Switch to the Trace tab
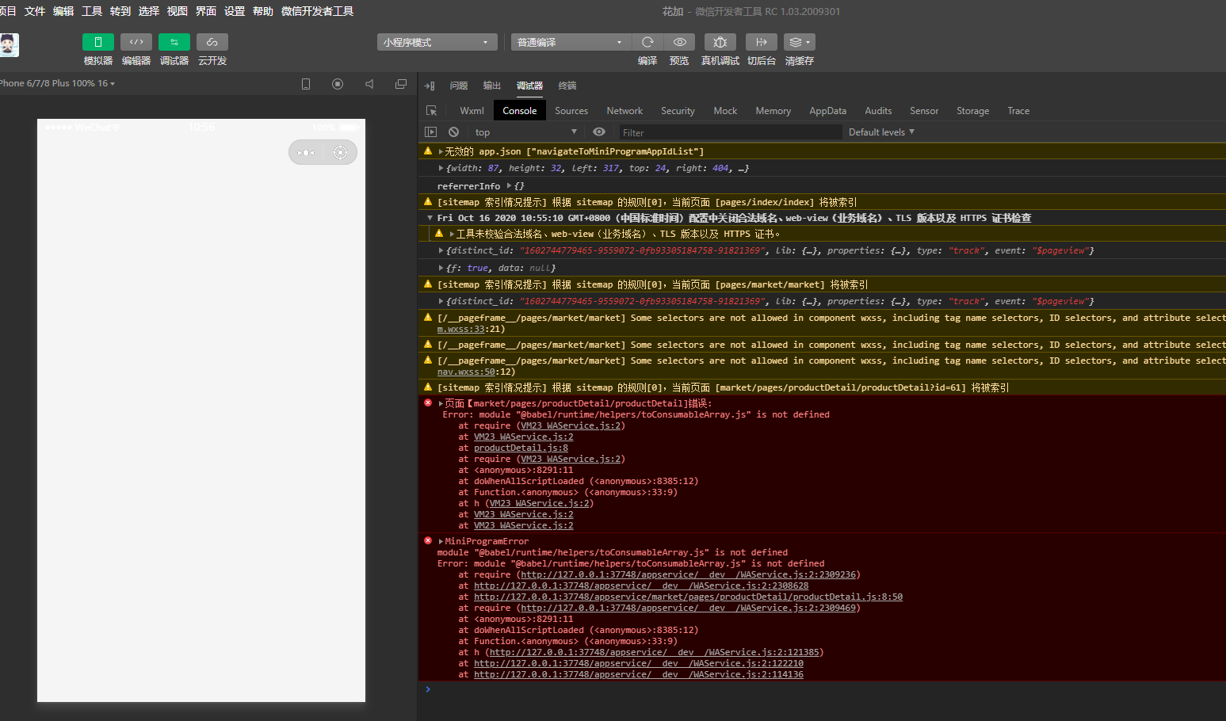The height and width of the screenshot is (721, 1226). click(1018, 111)
